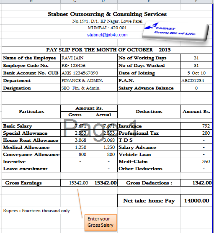214x233 pixels.
Task: Click the 'Leave encashment' label
Action: click(25, 169)
